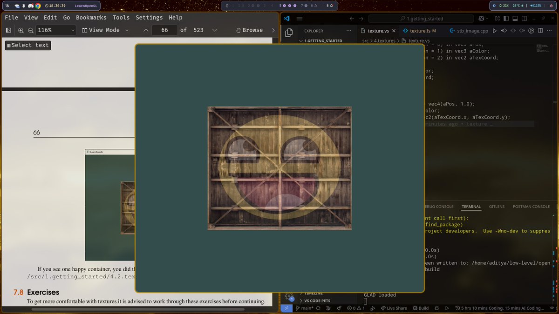The width and height of the screenshot is (559, 314).
Task: Click the 4.textures breadcrumb segment
Action: (384, 40)
